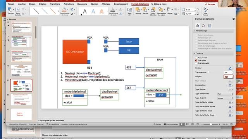Select Remplissage avec image ou texture
This screenshot has height=139, width=248.
(196, 43)
